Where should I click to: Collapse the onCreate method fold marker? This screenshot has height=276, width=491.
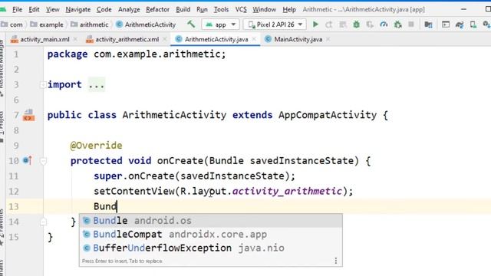(43, 161)
